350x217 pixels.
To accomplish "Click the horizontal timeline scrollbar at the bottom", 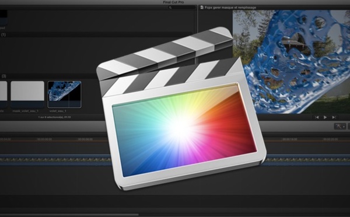I will point(69,215).
